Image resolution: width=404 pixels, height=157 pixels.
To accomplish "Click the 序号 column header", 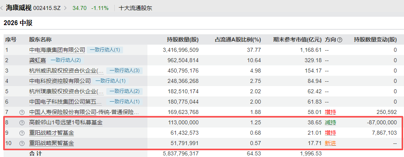I will (10, 40).
